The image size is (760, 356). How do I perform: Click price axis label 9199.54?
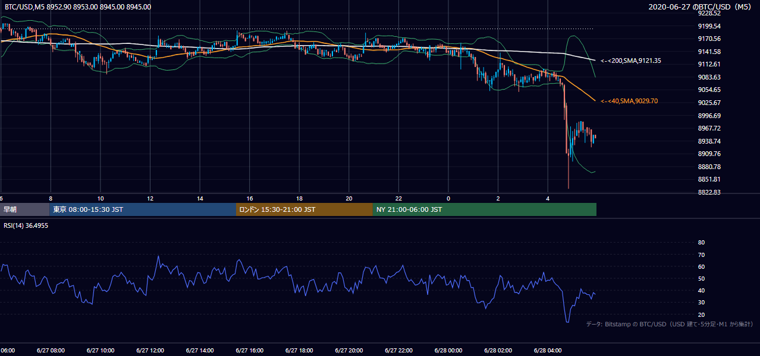coord(709,26)
